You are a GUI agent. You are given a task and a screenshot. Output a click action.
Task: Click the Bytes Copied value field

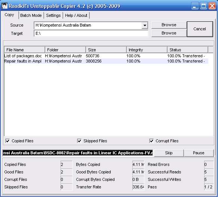point(138,164)
